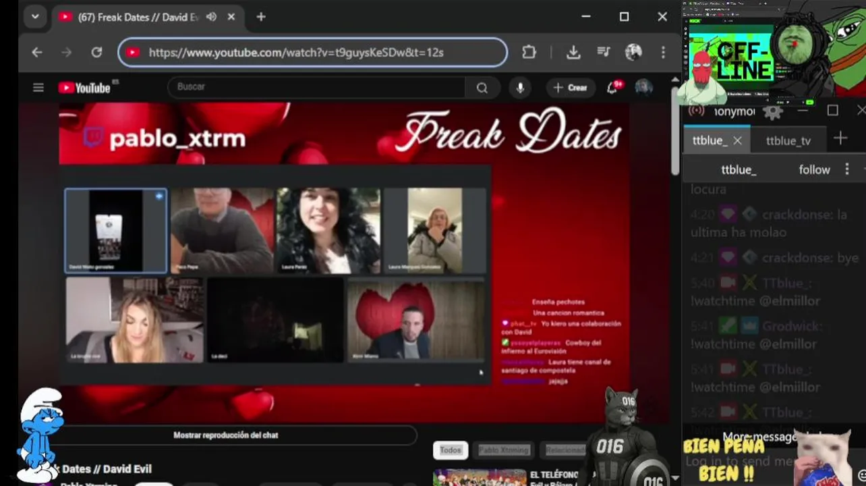Click the blonde woman's video tile
The width and height of the screenshot is (866, 486).
pos(134,320)
